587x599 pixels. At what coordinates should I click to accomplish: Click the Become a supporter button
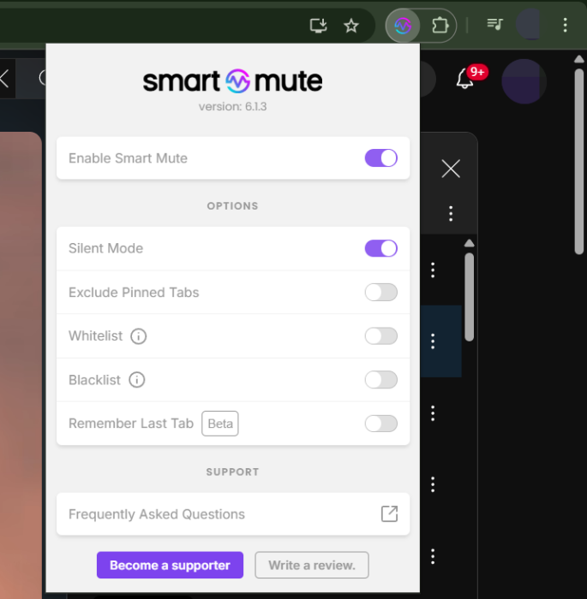tap(170, 565)
